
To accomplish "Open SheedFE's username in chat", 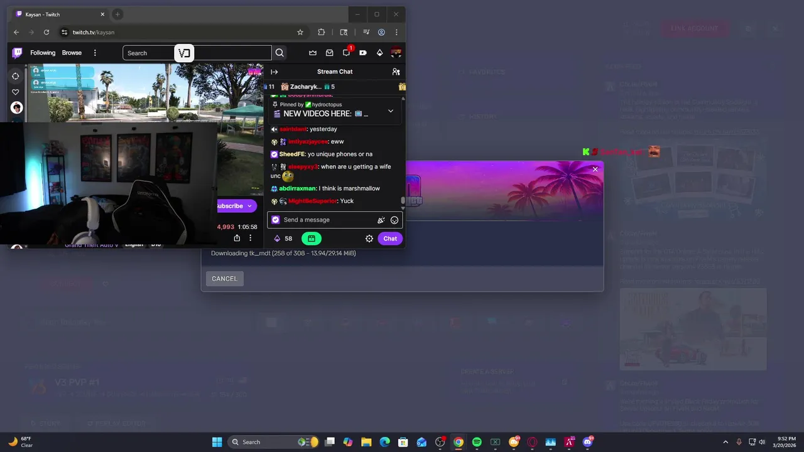I will tap(292, 154).
